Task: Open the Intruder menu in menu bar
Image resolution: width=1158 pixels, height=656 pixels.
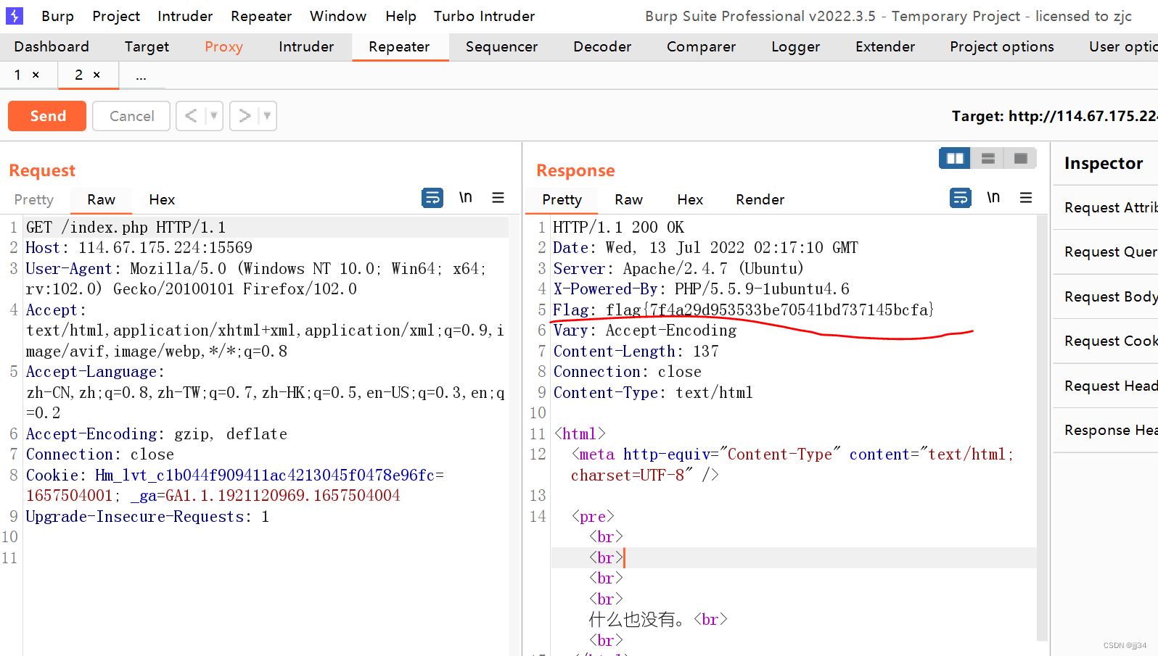Action: point(185,16)
